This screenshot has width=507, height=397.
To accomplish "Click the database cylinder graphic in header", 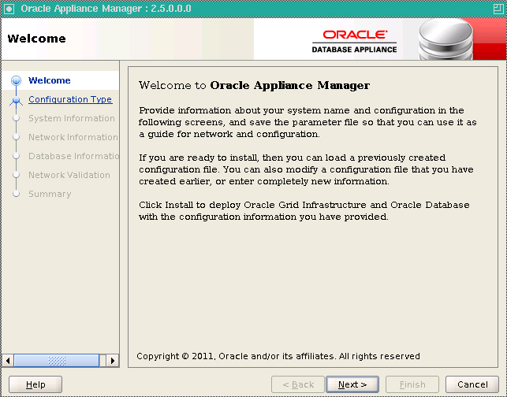I will (445, 39).
